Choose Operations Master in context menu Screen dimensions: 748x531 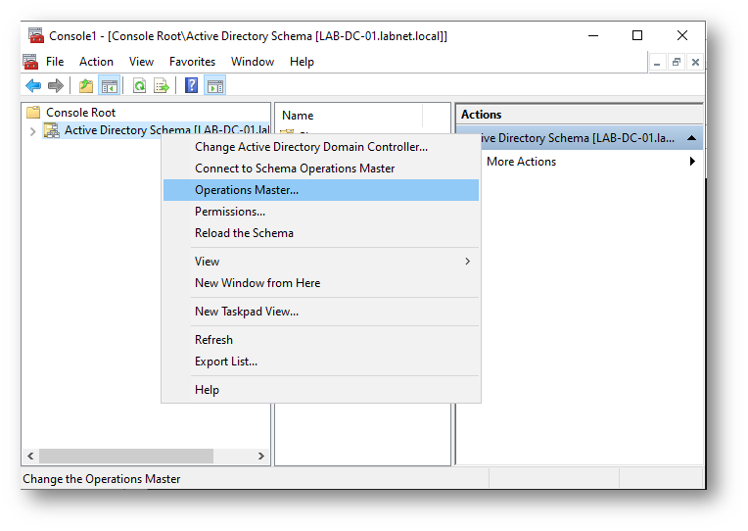pos(321,190)
